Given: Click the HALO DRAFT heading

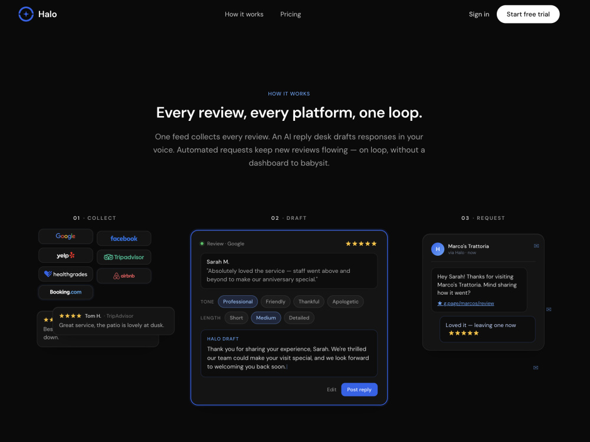Looking at the screenshot, I should tap(223, 339).
